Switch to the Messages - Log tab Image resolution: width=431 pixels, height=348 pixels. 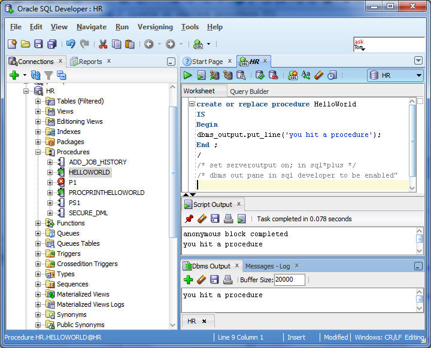(x=268, y=266)
